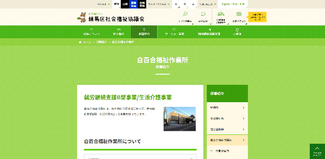Click the 練馬区社会福祉協議会 site title
The height and width of the screenshot is (159, 325).
116,19
